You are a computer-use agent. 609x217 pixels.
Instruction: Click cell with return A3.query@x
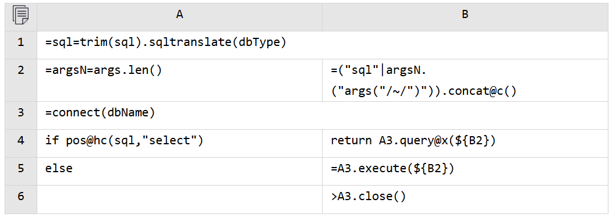click(465, 143)
